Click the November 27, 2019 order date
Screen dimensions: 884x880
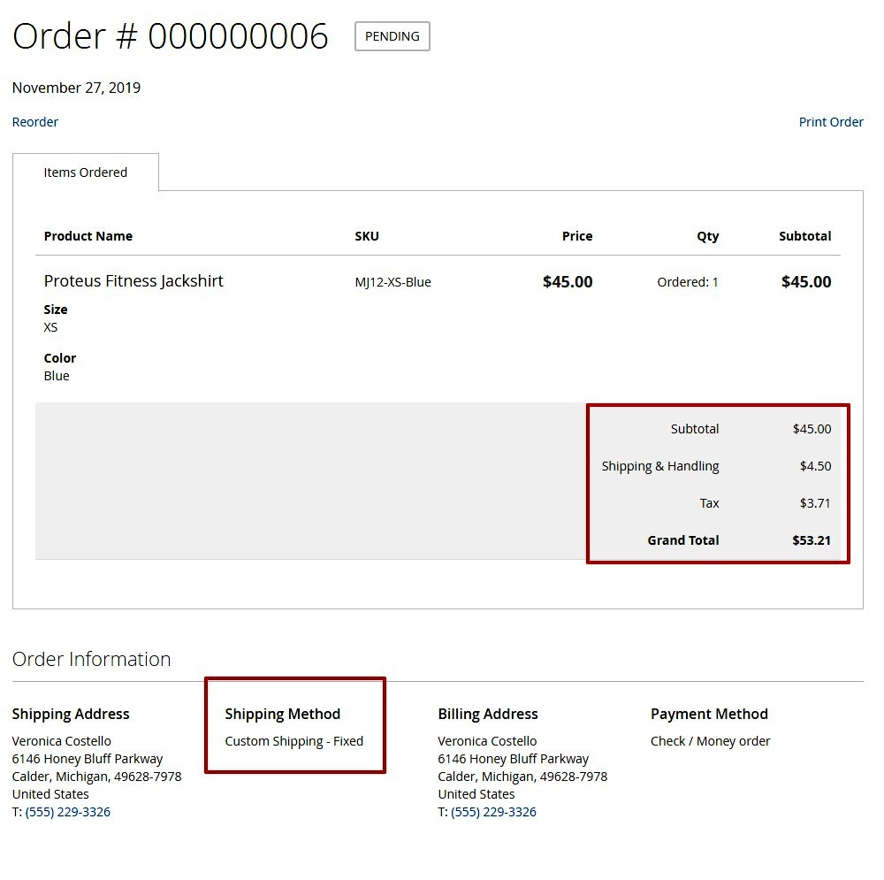click(x=76, y=88)
